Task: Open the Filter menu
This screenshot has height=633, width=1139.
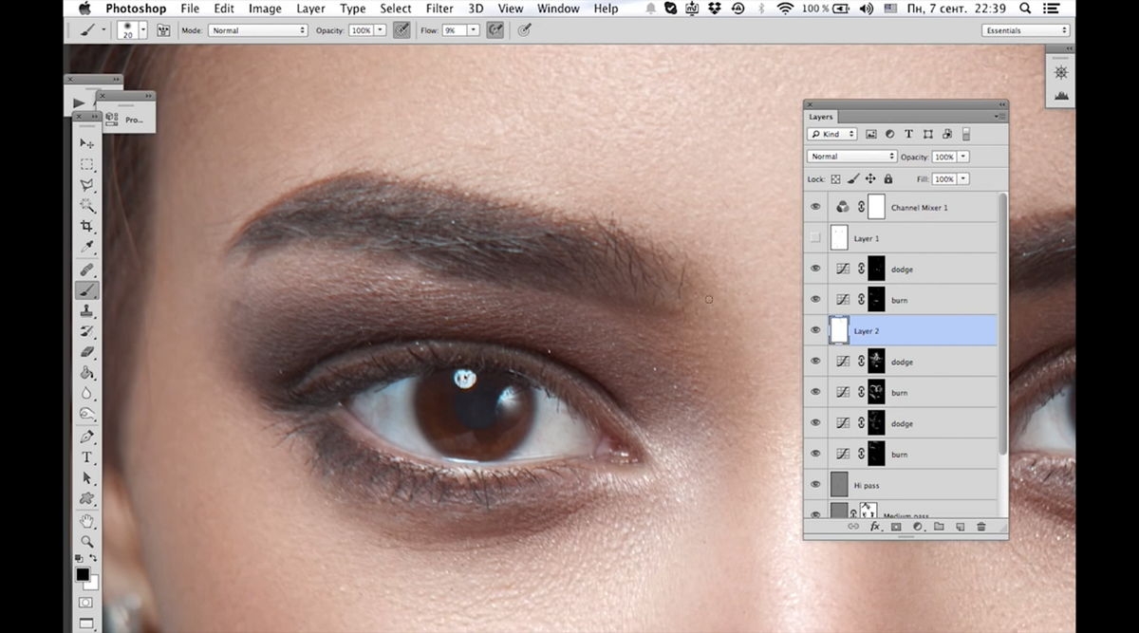Action: point(439,9)
